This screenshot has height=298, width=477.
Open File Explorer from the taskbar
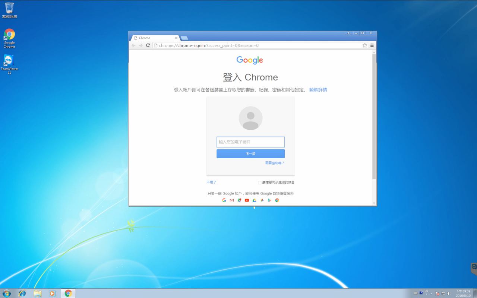click(x=38, y=293)
